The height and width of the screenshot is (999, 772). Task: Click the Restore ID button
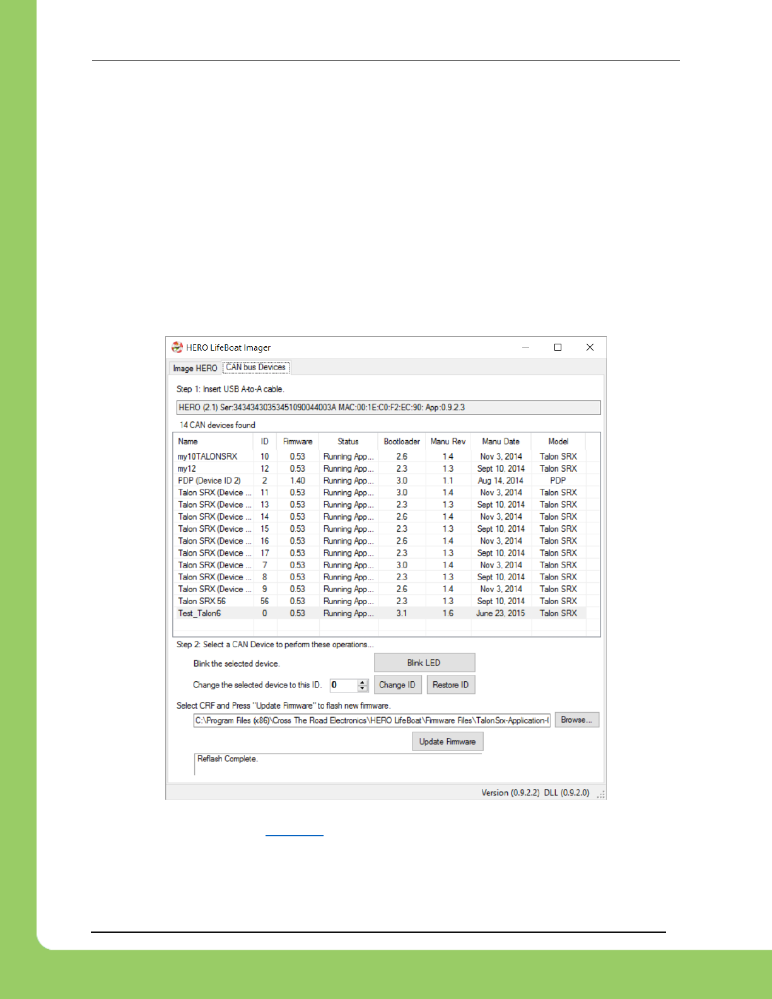coord(451,685)
